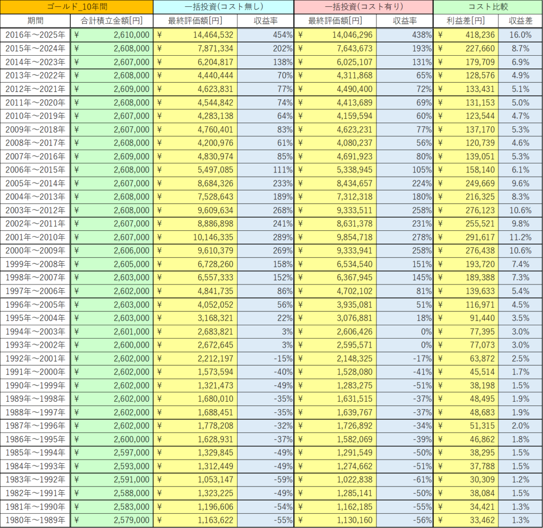Select the 一括投資(コスト有り) pink header cell
543x528 pixels.
[363, 7]
